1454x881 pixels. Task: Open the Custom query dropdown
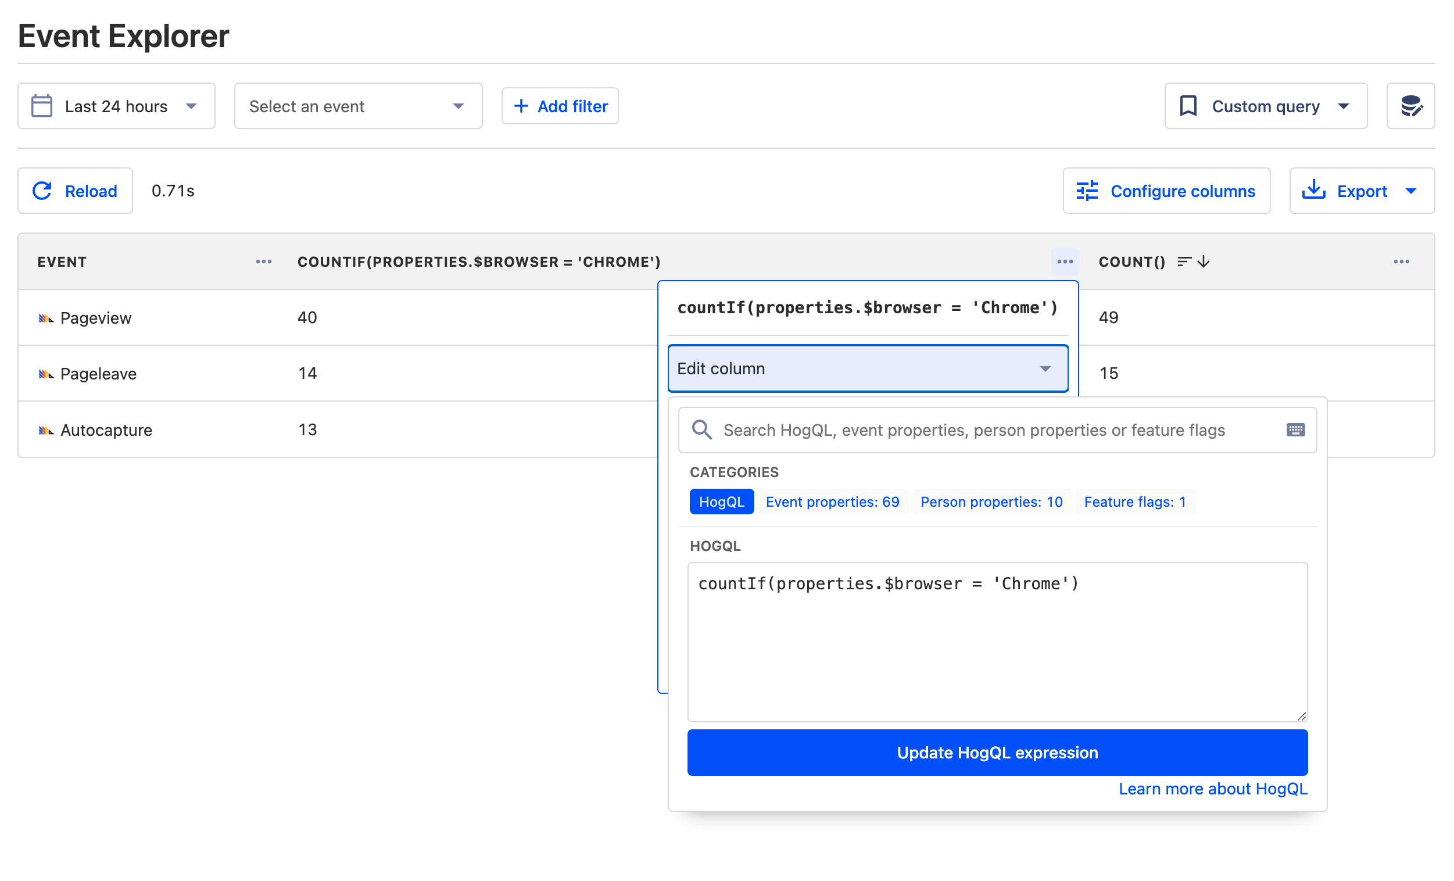[x=1265, y=106]
